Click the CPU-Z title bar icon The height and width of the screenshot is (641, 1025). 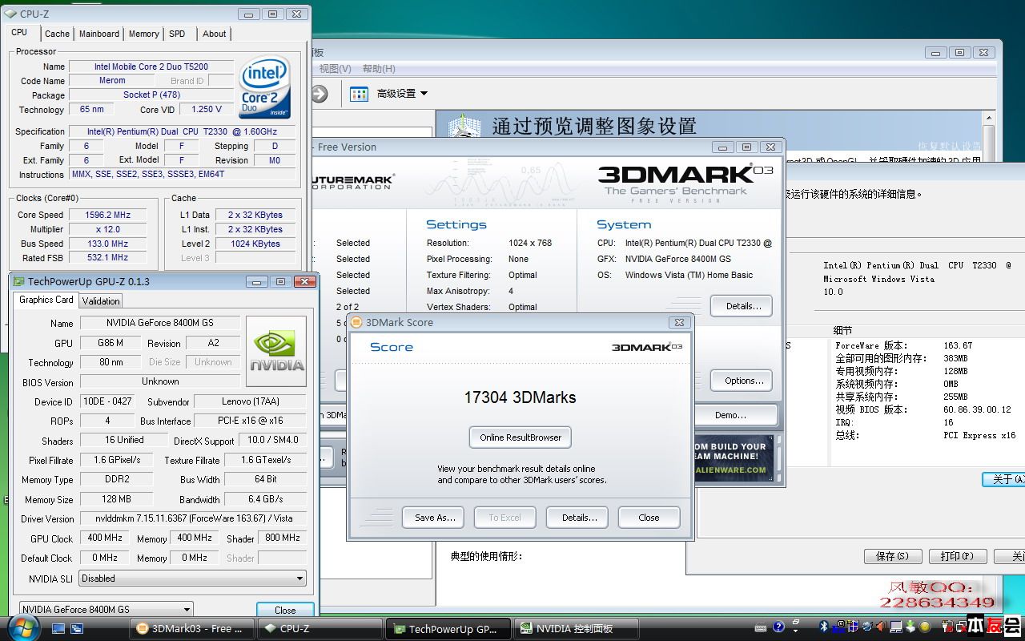(x=10, y=14)
